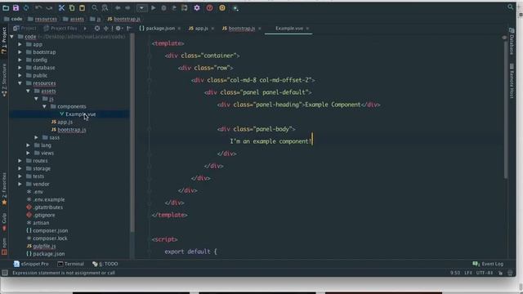Select the Example.vue editor tab
Viewport: 523px width, 294px height.
[288, 29]
